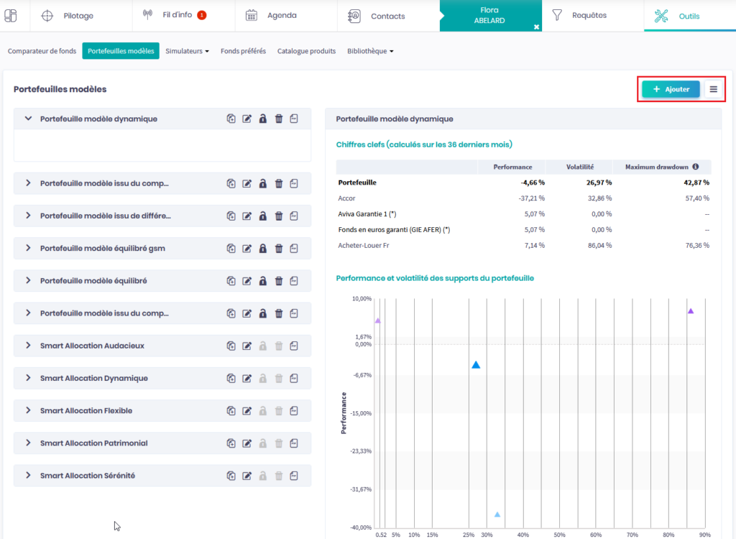Edit the Portefeuille modèle équilibré gsm

[247, 249]
